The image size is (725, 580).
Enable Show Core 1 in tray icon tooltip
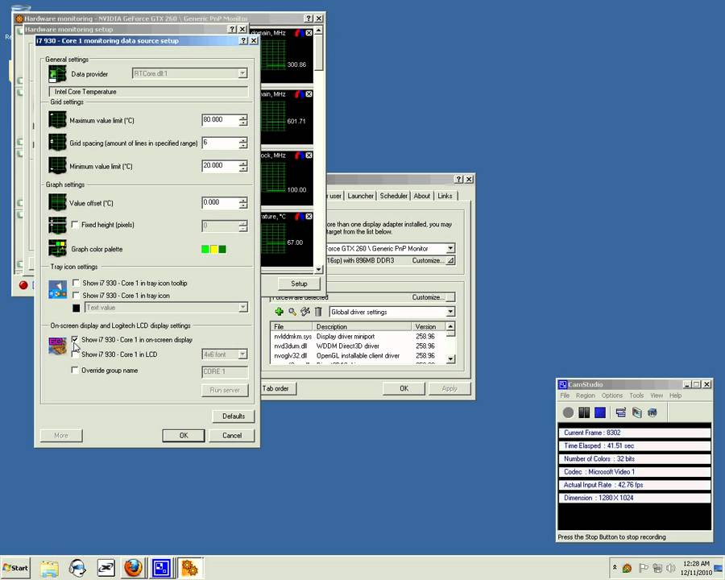pos(76,283)
